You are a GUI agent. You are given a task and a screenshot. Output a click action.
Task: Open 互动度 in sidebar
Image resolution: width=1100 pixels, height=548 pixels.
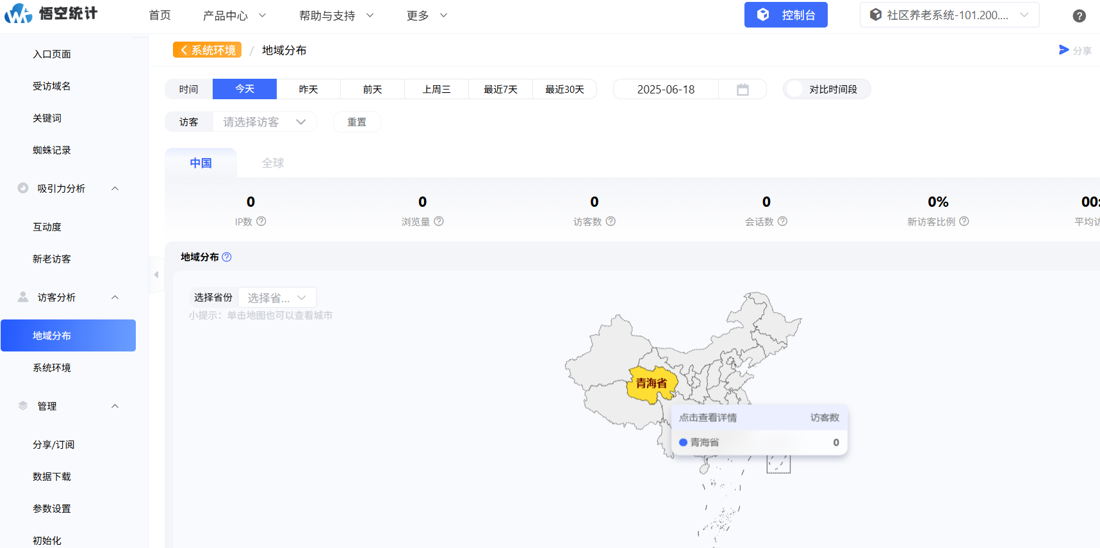[47, 227]
